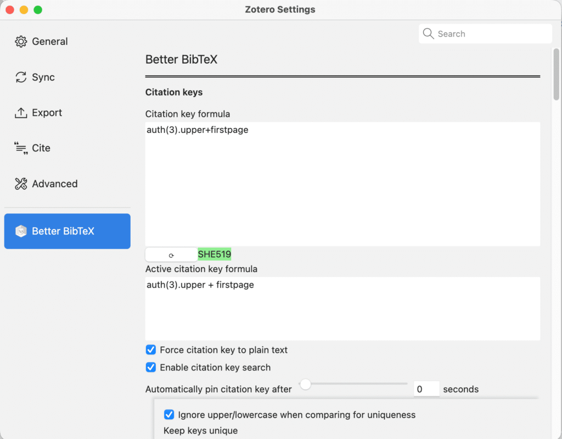
Task: Disable citation key search
Action: coord(150,367)
